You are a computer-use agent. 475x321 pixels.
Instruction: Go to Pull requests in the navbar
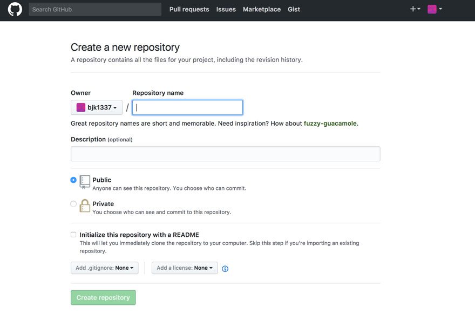[189, 9]
